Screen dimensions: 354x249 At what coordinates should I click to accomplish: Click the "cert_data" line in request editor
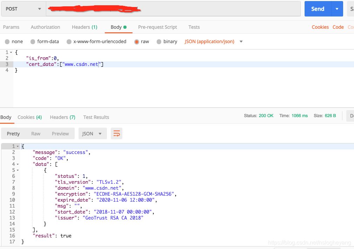coord(65,65)
